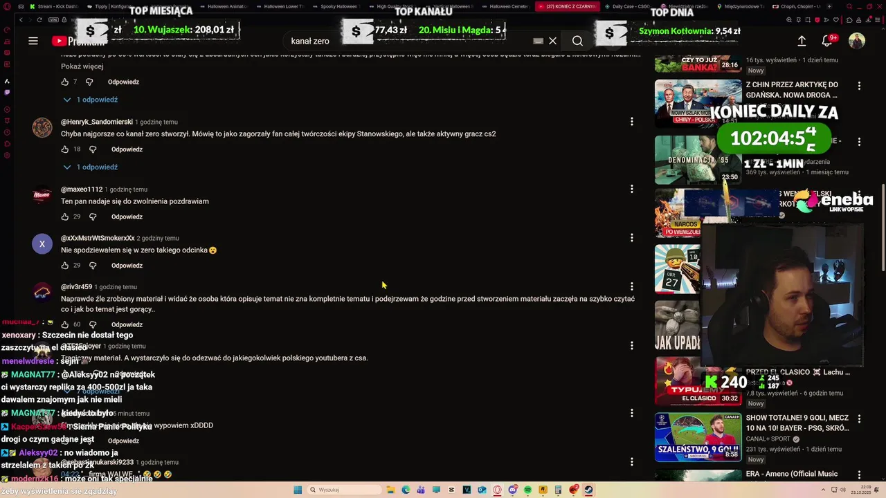The image size is (886, 498).
Task: Reply to maxeo1112 via Odpowiedz
Action: coord(127,216)
